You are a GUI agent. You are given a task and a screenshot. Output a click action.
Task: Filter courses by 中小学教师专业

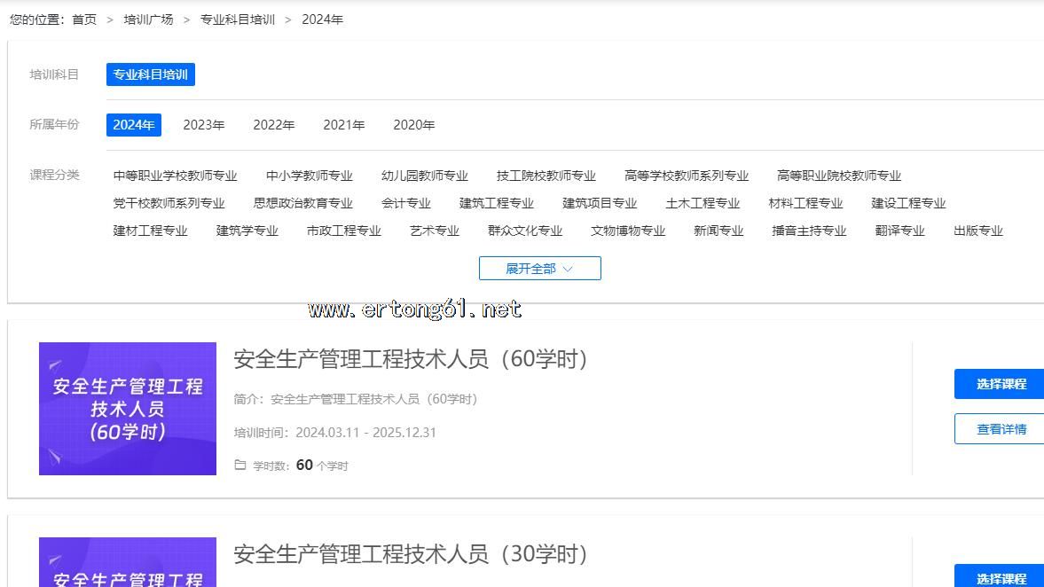coord(310,176)
